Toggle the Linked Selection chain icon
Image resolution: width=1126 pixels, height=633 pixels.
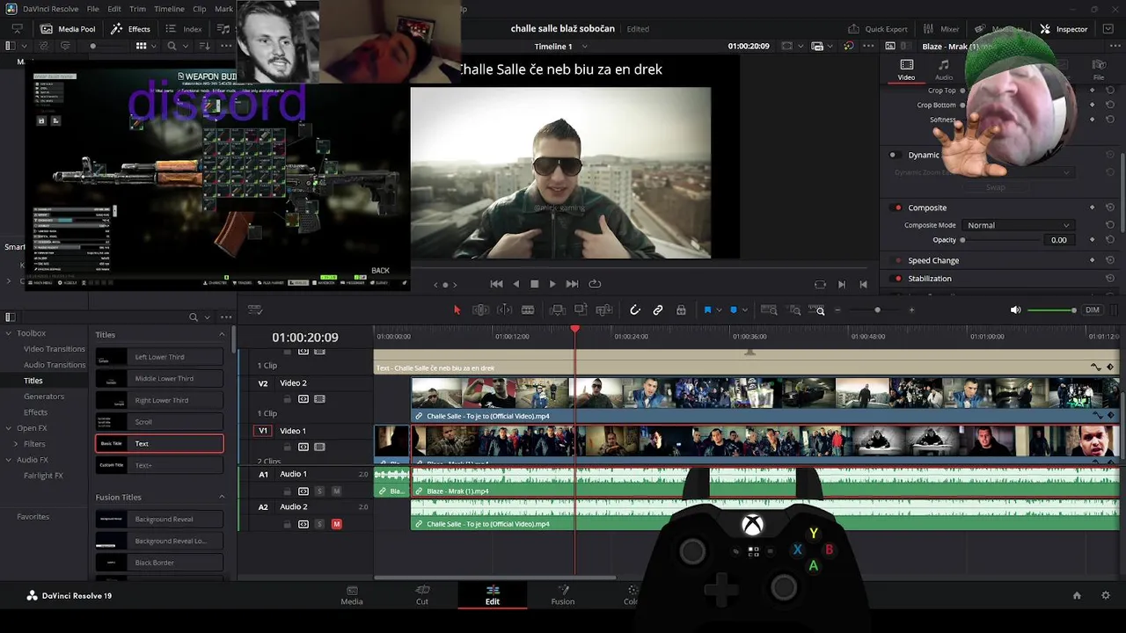pyautogui.click(x=657, y=309)
